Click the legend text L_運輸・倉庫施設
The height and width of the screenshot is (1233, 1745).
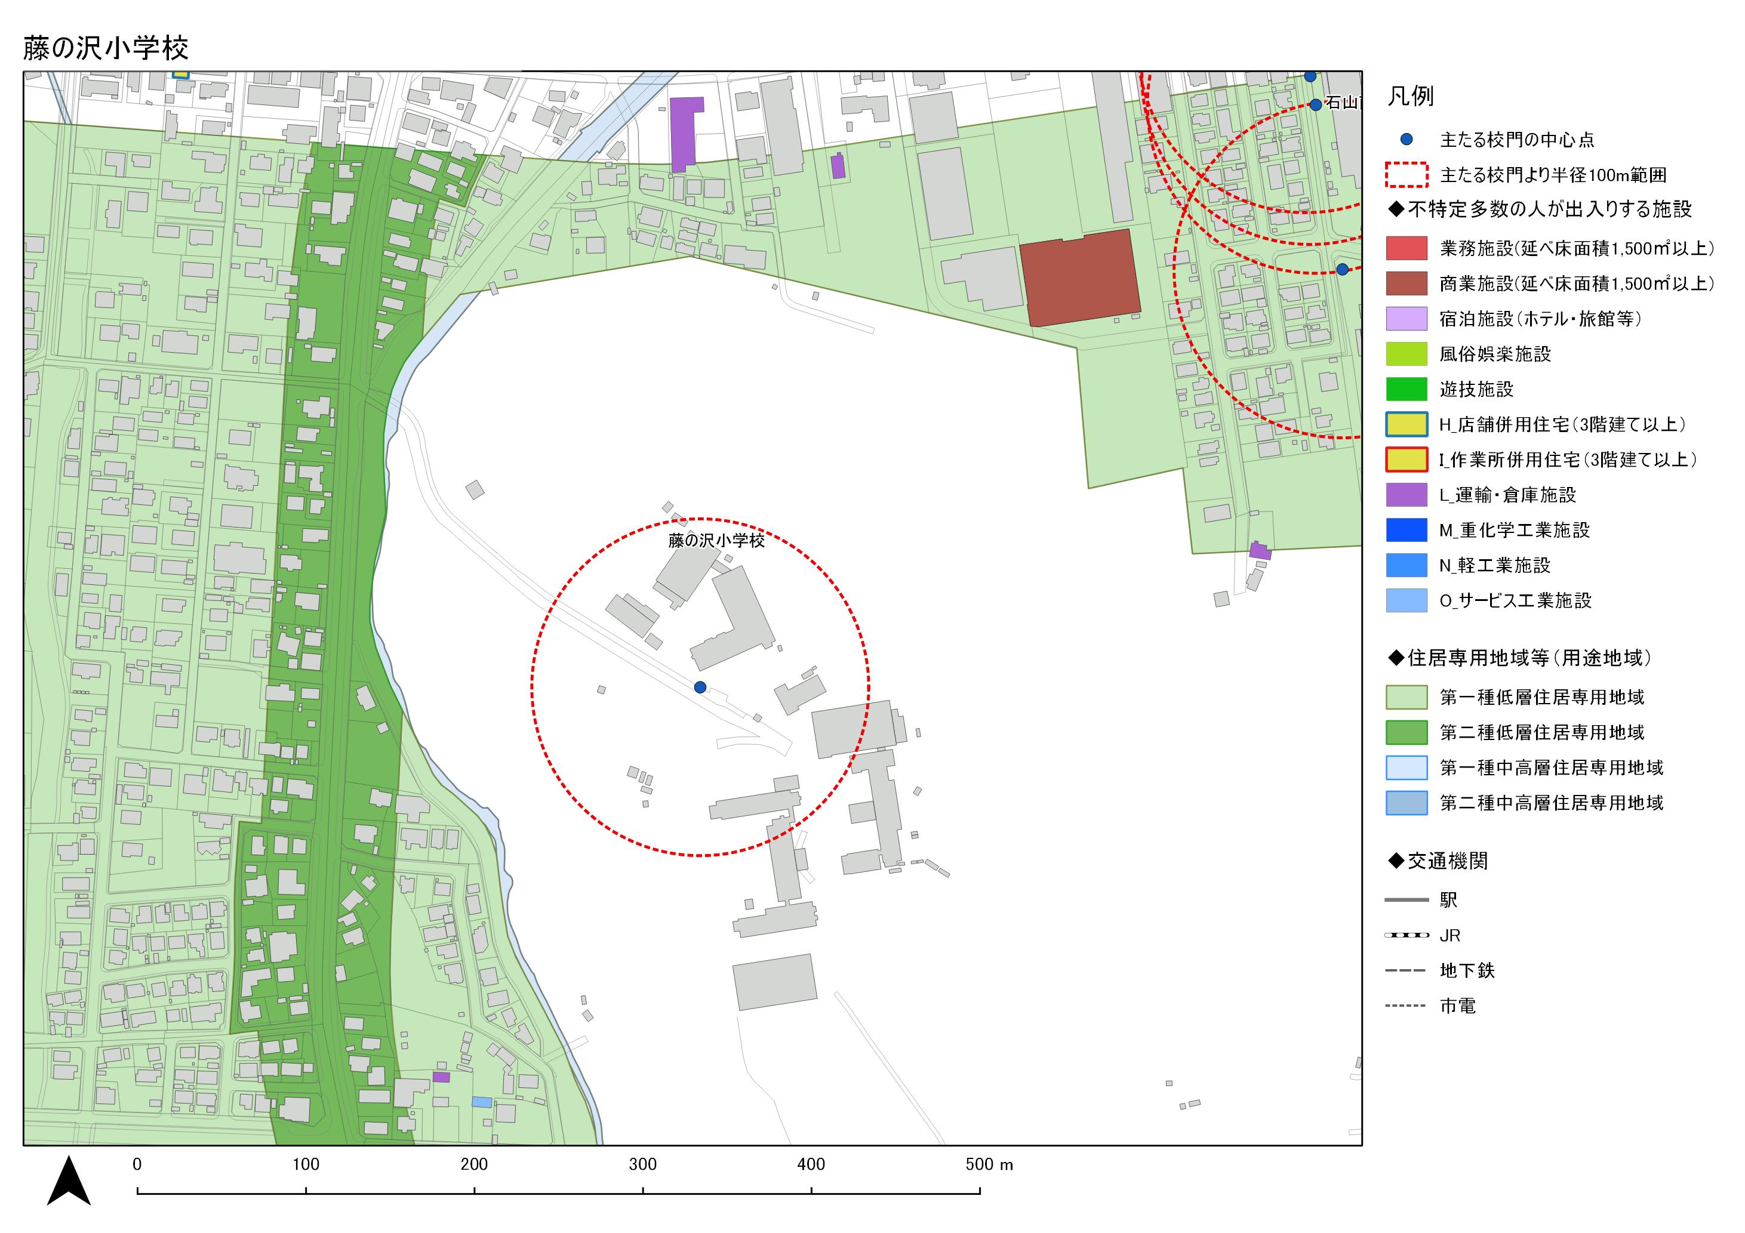click(1508, 495)
